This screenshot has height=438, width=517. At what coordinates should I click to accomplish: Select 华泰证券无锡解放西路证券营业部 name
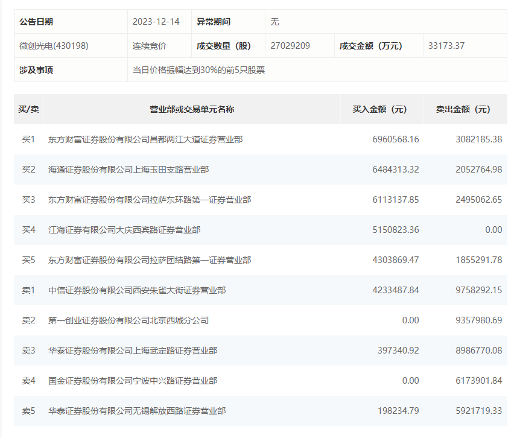(137, 411)
